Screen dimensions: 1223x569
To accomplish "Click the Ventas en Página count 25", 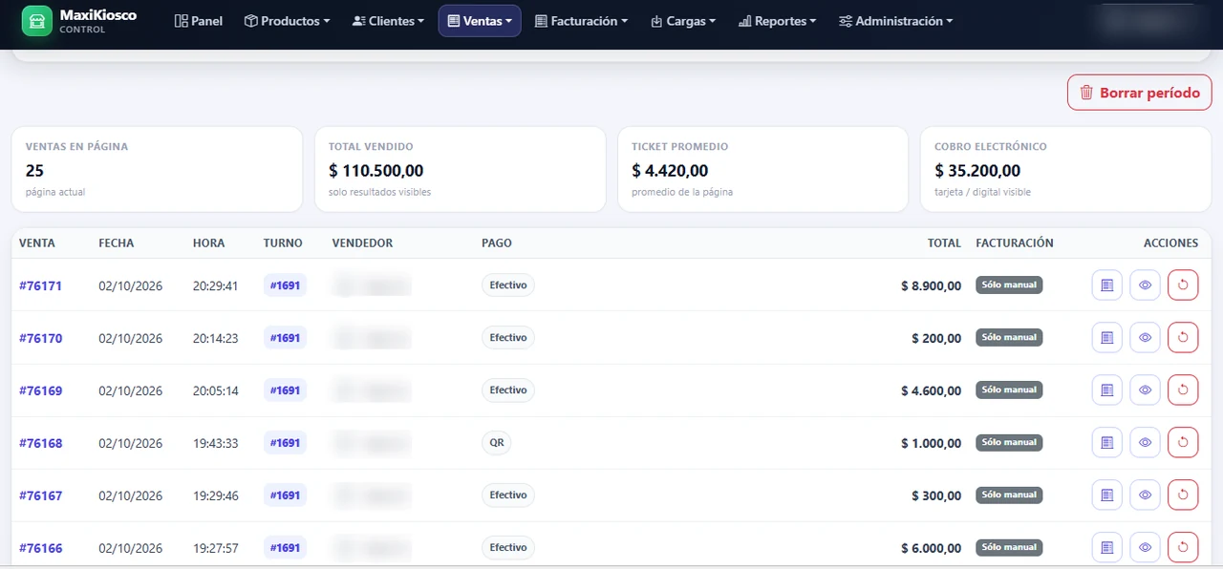I will click(35, 171).
